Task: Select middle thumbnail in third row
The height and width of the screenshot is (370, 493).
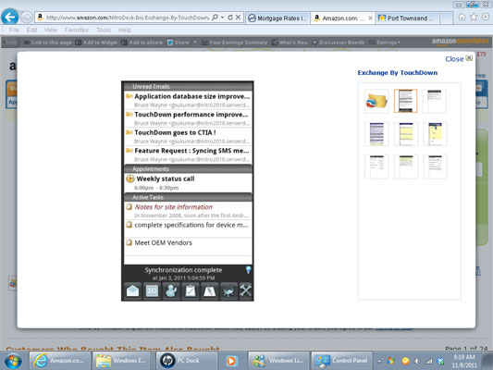Action: (x=406, y=166)
